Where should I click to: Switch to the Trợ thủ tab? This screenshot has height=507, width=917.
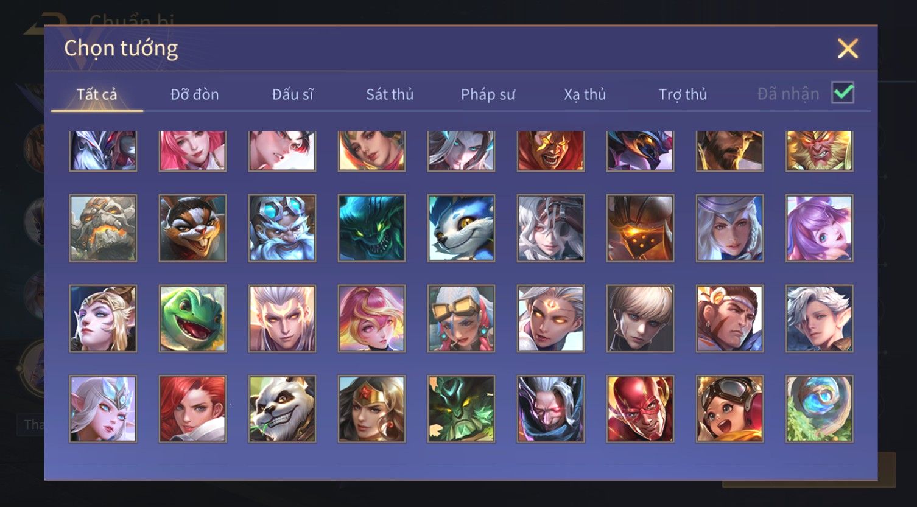(x=683, y=94)
